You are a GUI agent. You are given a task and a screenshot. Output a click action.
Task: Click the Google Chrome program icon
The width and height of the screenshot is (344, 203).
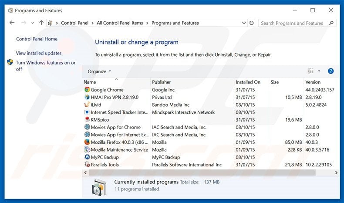coord(87,90)
